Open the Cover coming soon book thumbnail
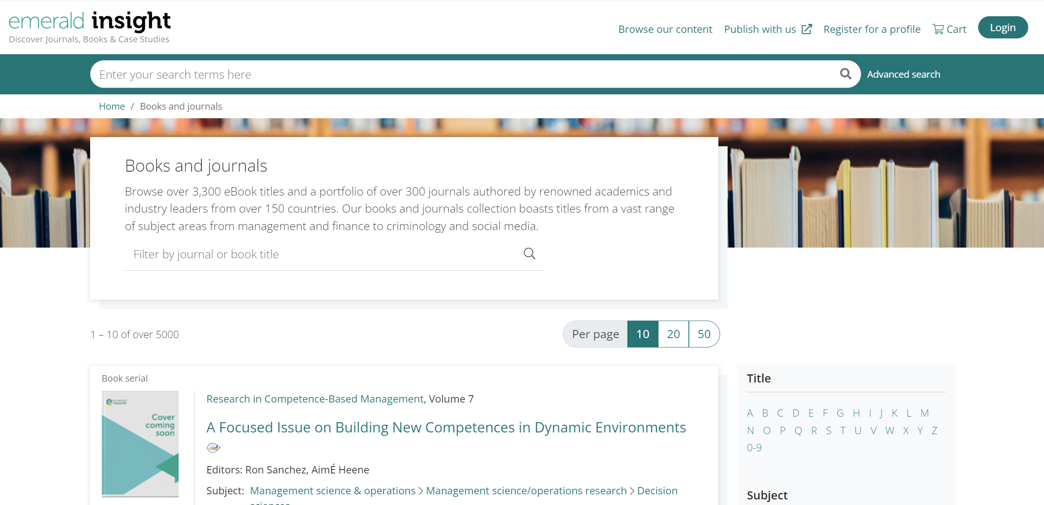1044x505 pixels. 140,444
